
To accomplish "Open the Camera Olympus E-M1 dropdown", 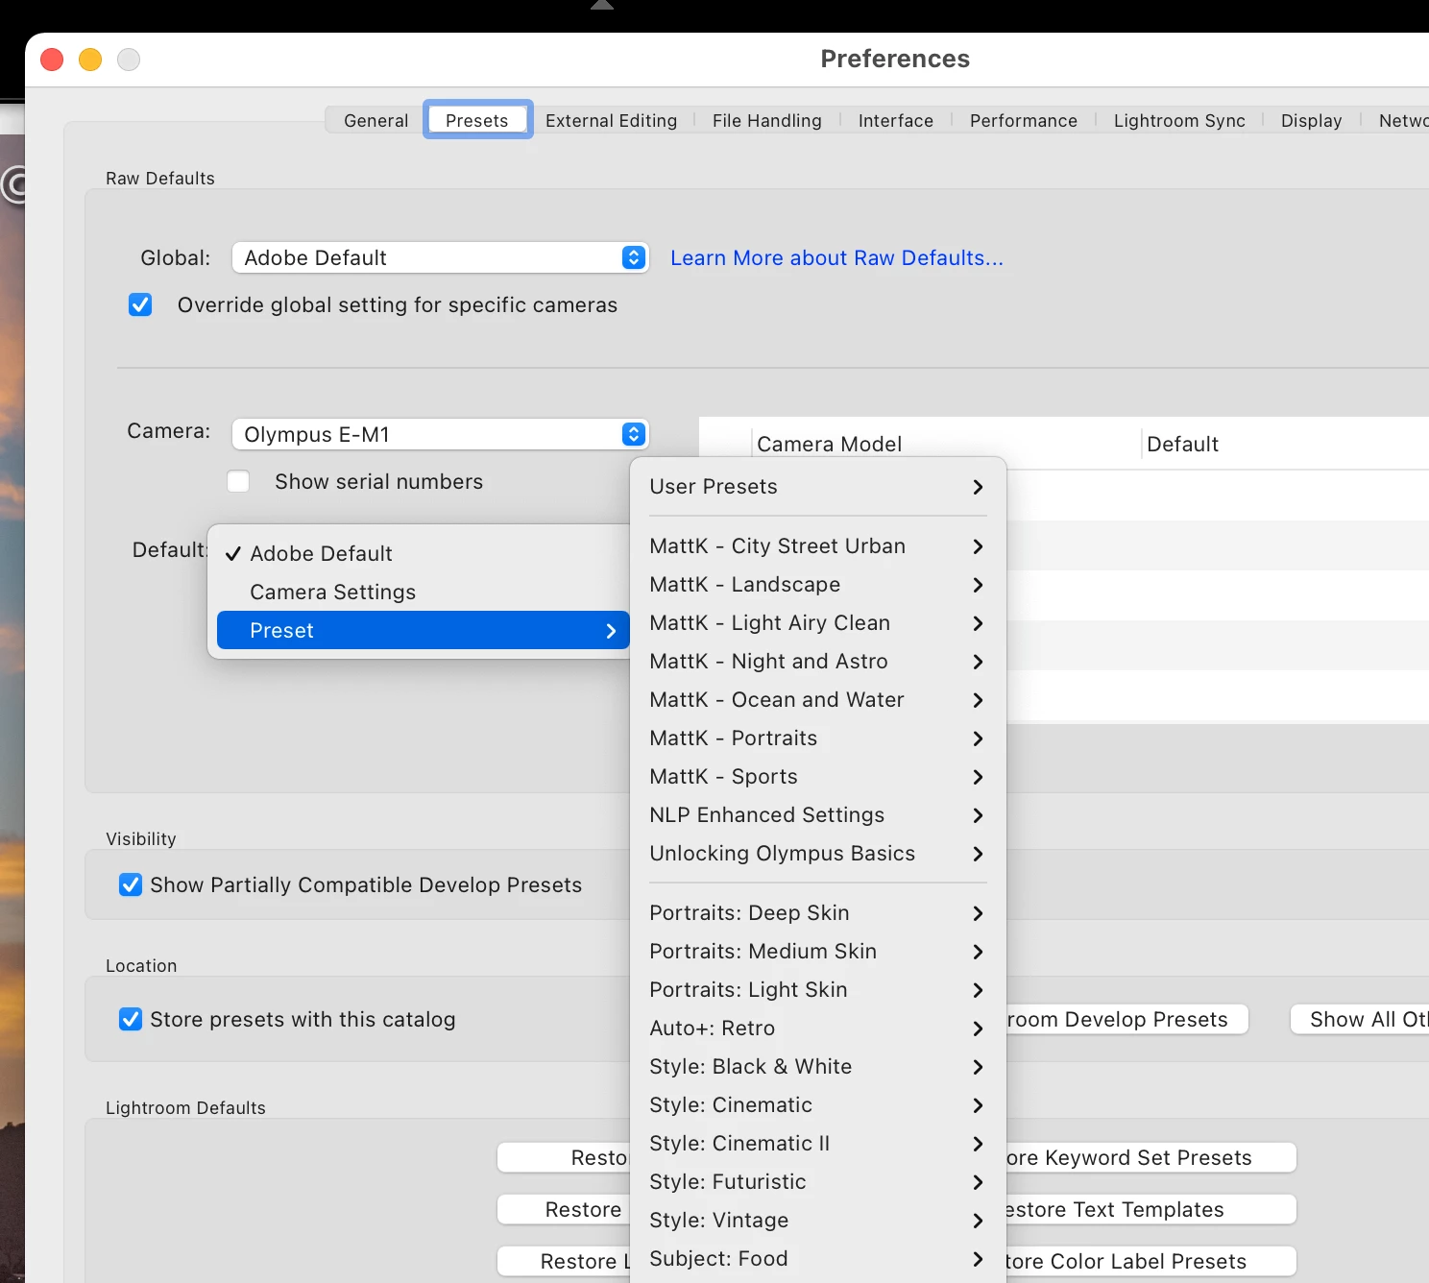I will click(441, 434).
